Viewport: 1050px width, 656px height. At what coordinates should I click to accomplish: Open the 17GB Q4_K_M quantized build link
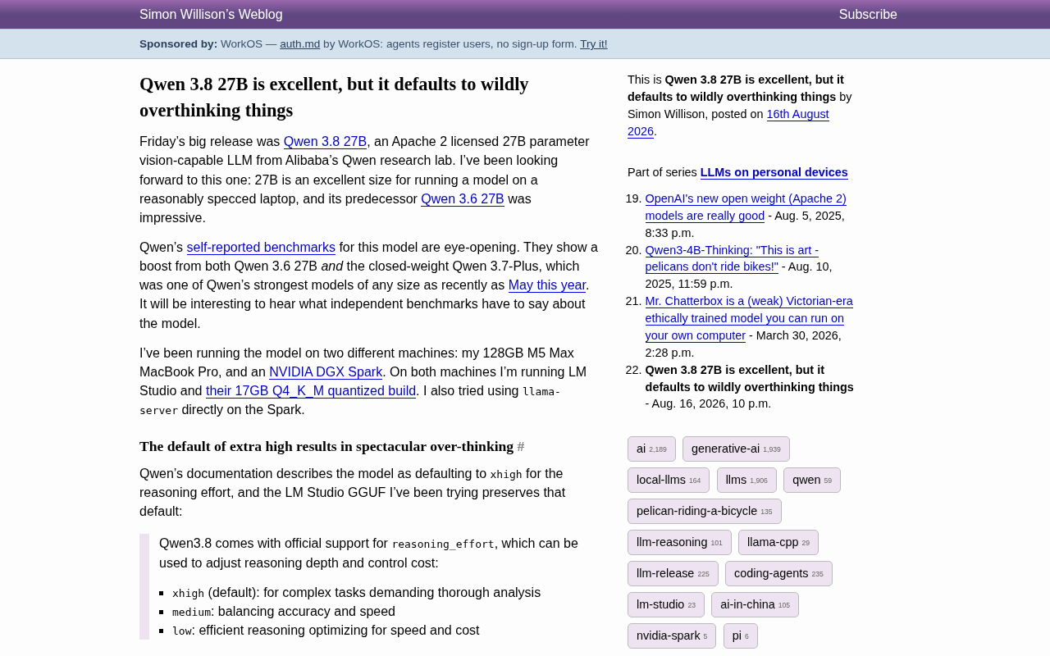point(311,391)
